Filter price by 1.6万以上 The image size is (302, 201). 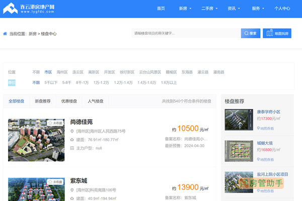pos(169,83)
